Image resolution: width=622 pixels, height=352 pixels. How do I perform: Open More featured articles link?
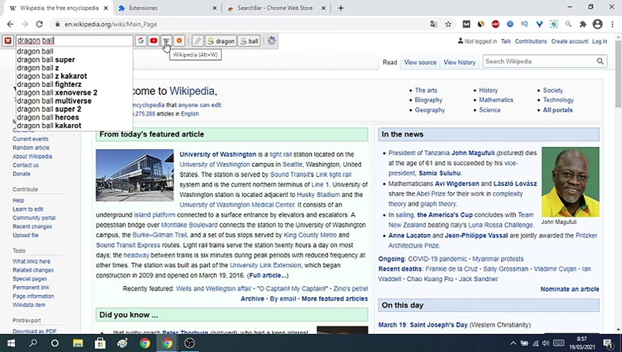pyautogui.click(x=334, y=299)
